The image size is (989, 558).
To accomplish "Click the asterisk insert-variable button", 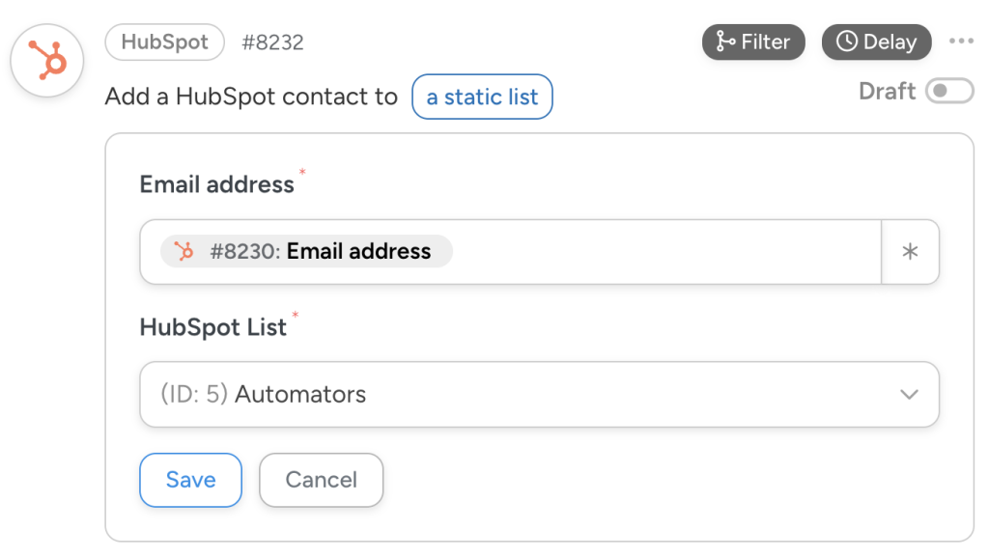I will tap(910, 251).
